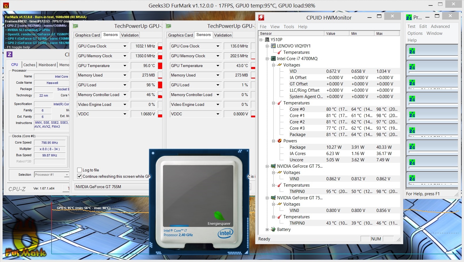Enable the Log to file checkbox
This screenshot has width=464, height=262.
click(x=79, y=170)
